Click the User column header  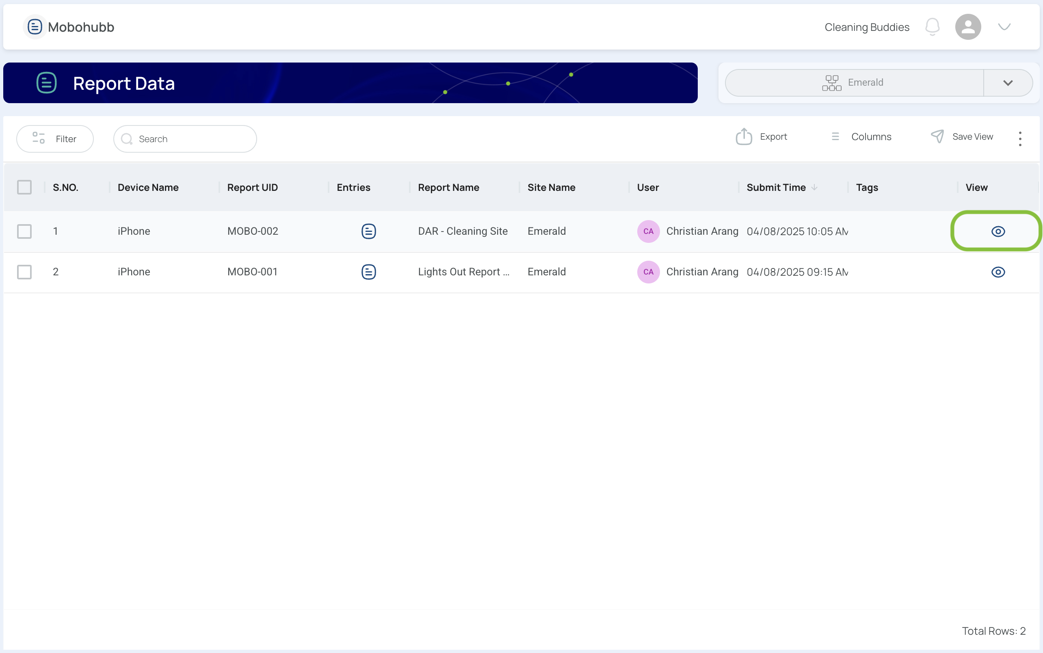648,188
